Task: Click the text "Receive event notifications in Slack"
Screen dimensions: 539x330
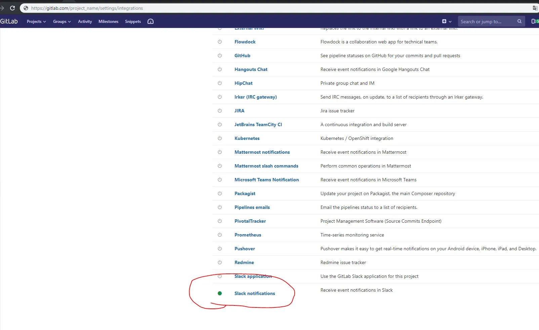Action: tap(357, 290)
